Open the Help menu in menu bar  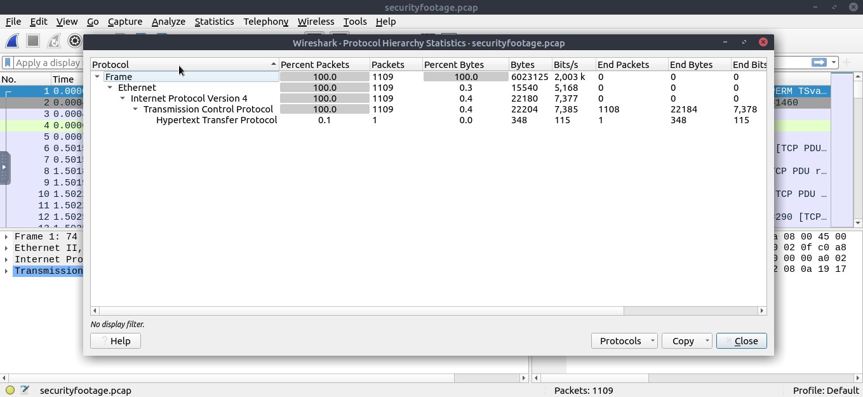(385, 22)
